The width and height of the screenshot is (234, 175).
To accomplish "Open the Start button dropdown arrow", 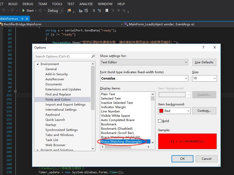I will [x=36, y=11].
